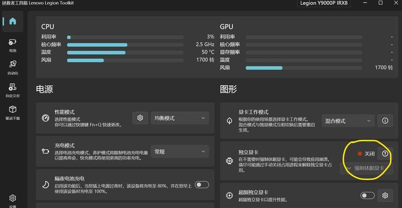Click the CPU 核心频率 progress bar
The width and height of the screenshot is (402, 208).
[x=125, y=45]
